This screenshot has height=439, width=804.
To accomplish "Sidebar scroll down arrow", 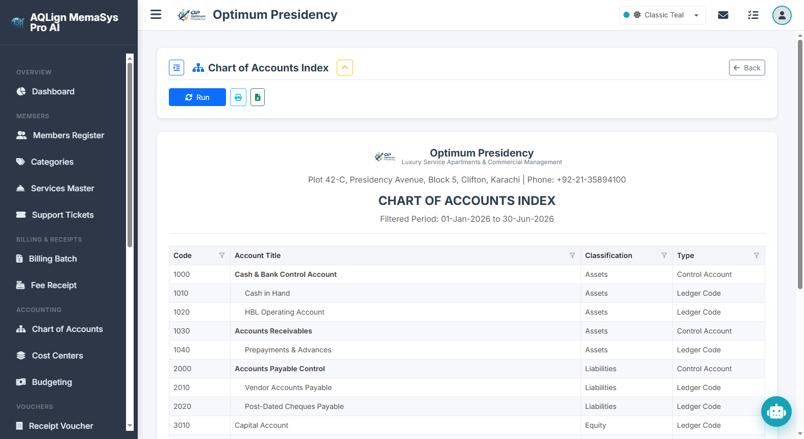I will (x=130, y=426).
